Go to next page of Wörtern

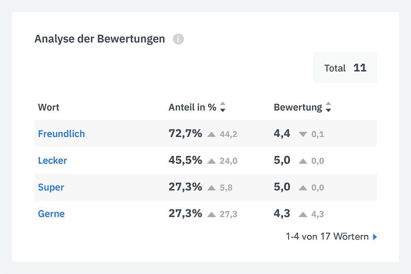(x=375, y=237)
